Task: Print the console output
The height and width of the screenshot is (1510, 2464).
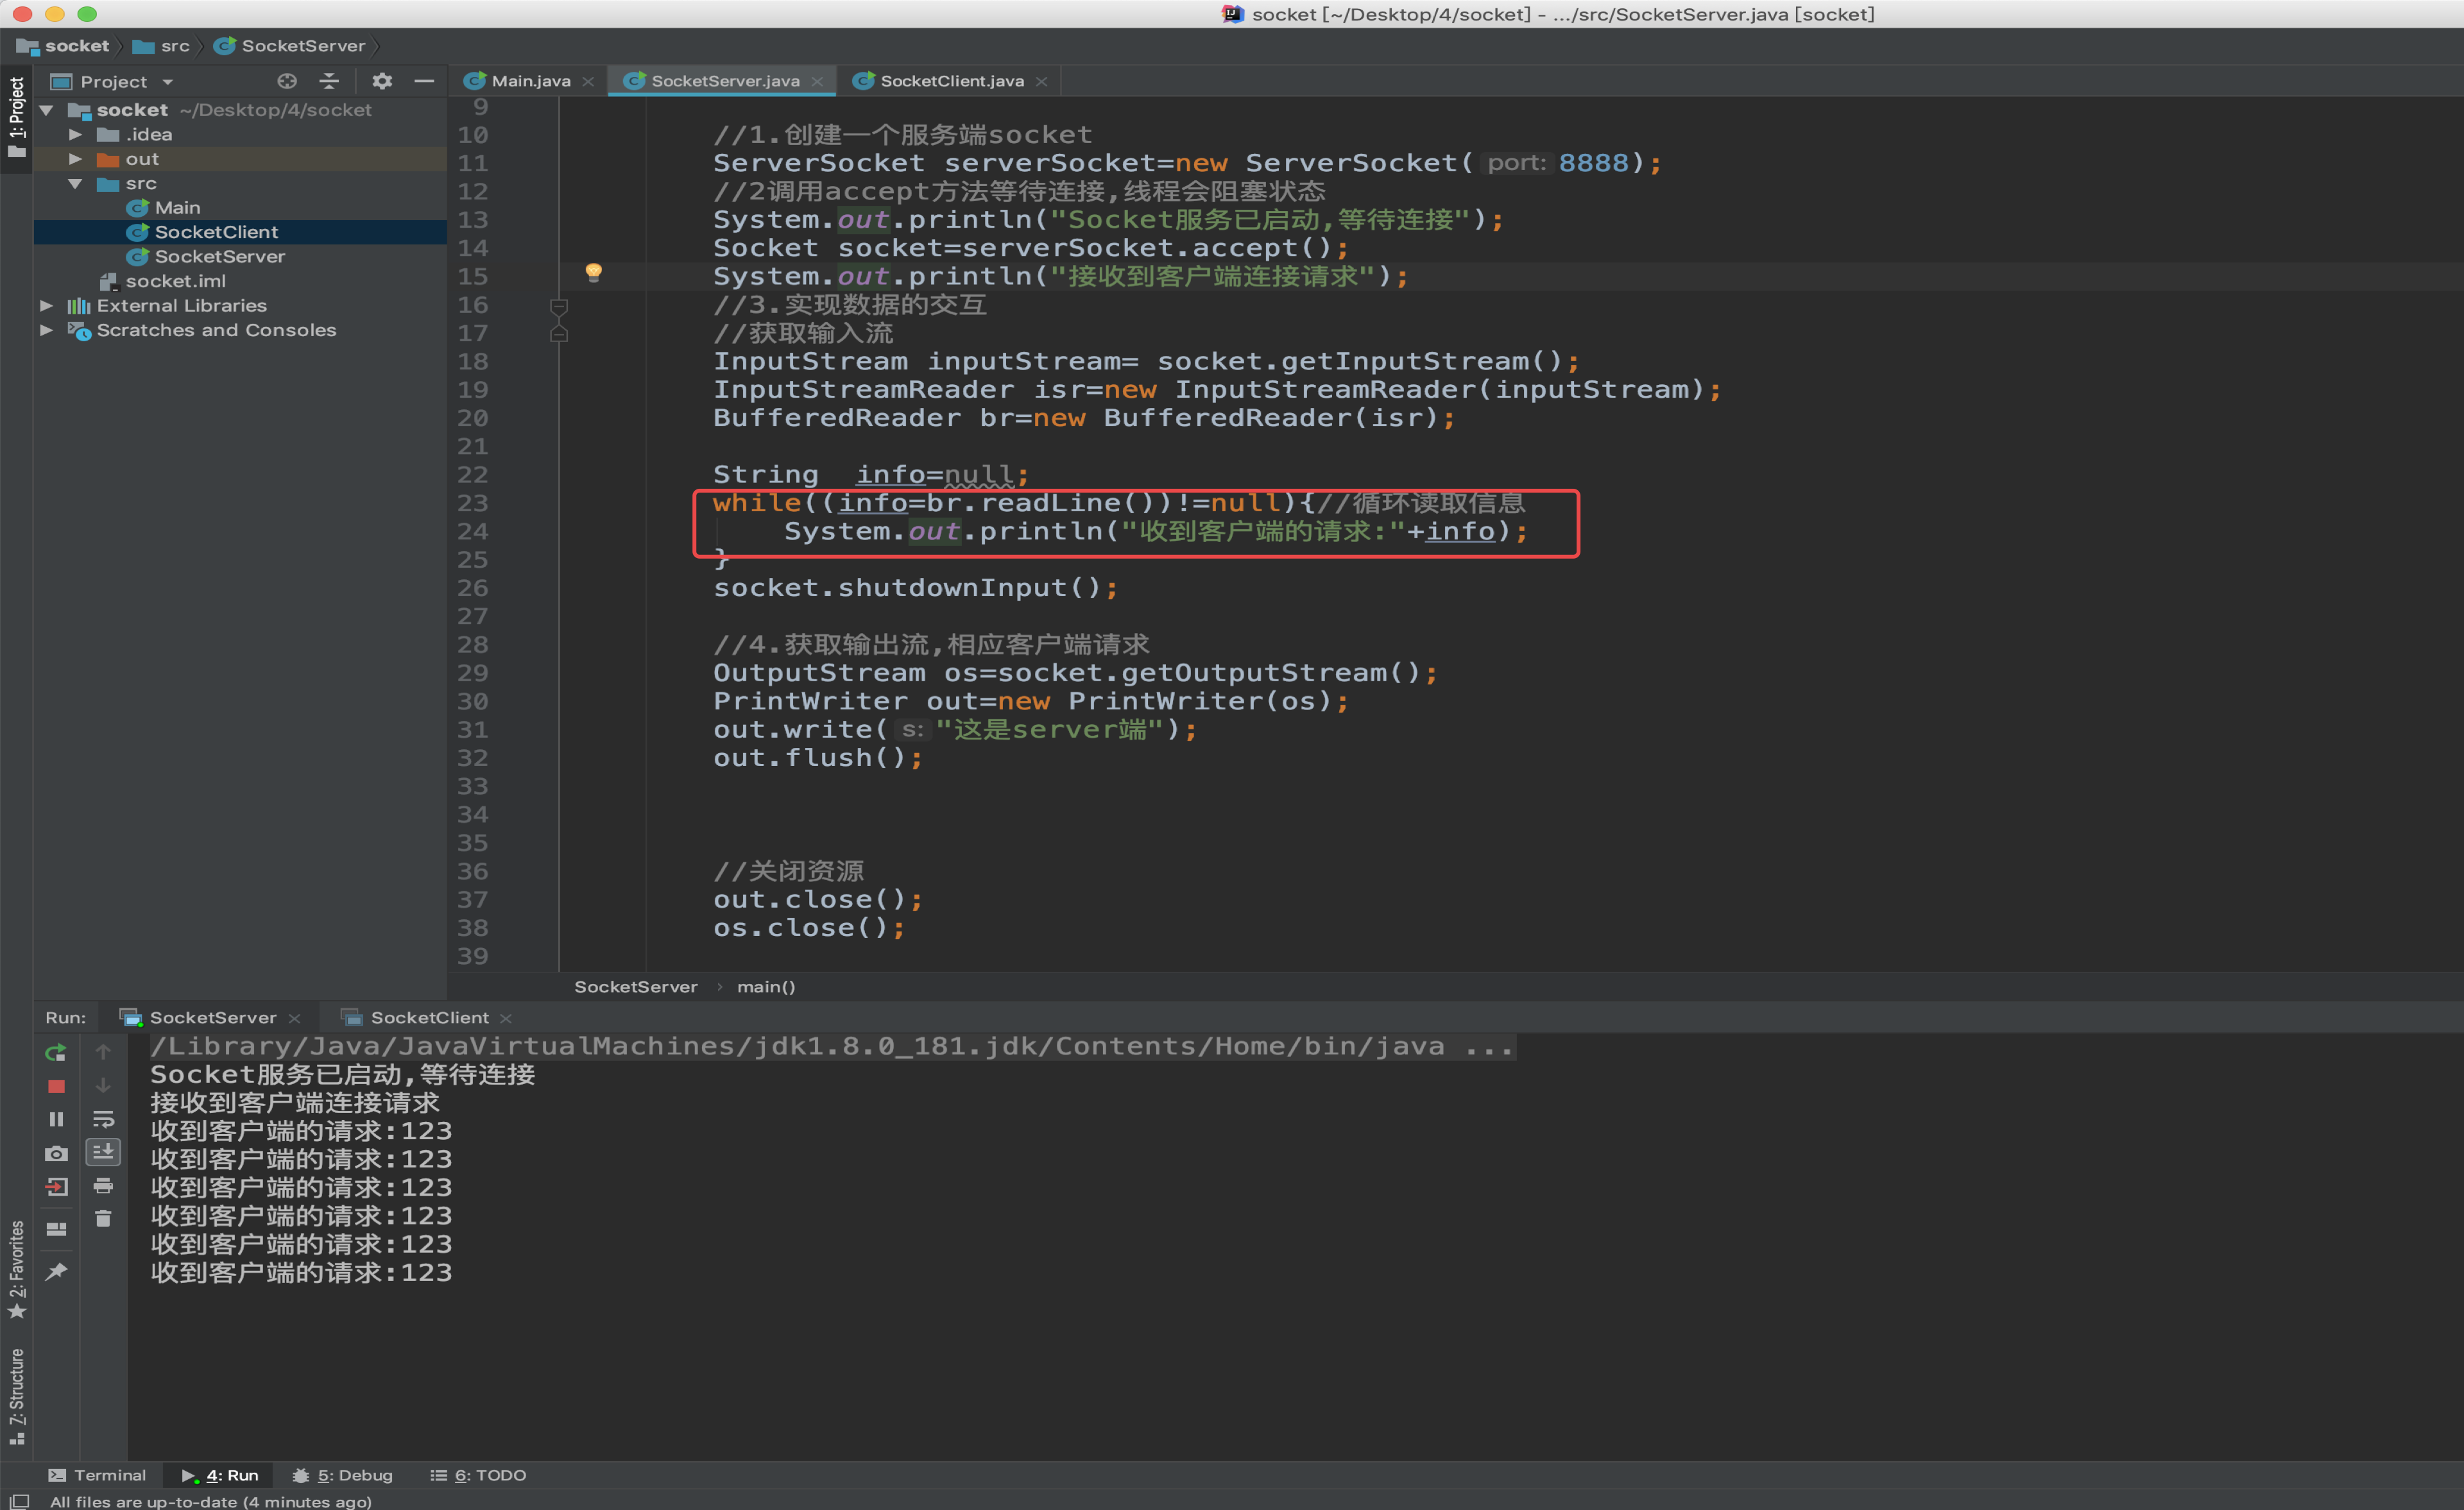Action: [103, 1186]
